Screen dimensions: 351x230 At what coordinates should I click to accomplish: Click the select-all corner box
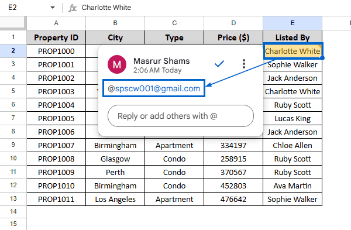coord(13,22)
